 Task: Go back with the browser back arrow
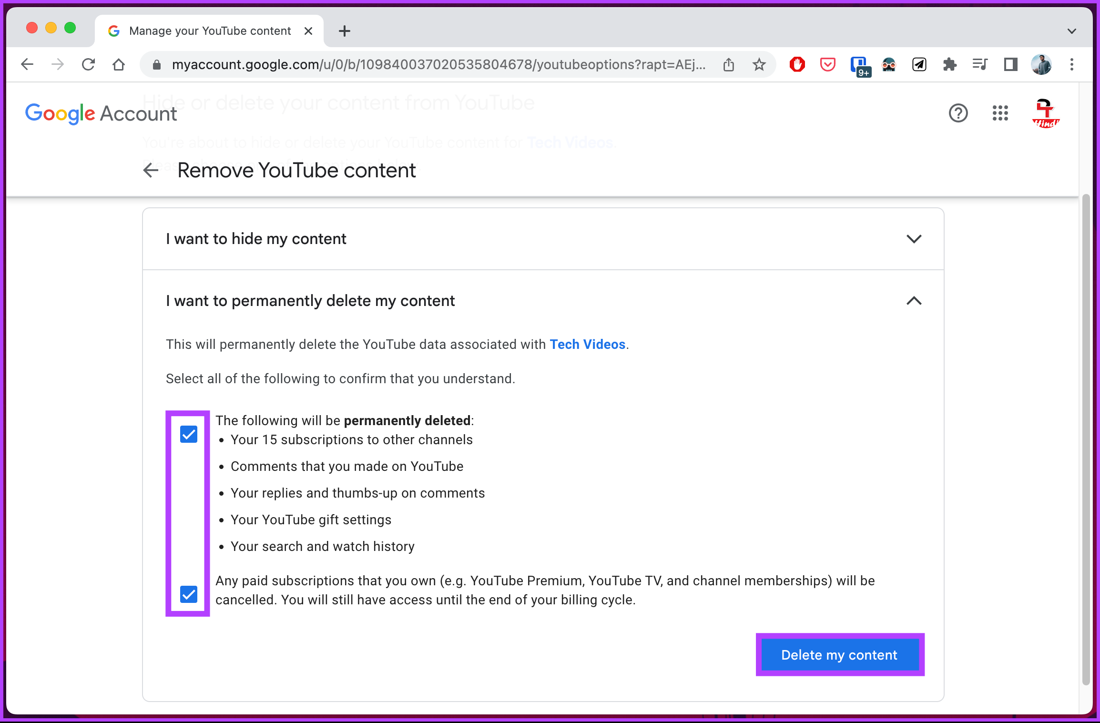[x=27, y=64]
